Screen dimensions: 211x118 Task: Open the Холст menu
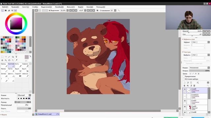point(25,7)
